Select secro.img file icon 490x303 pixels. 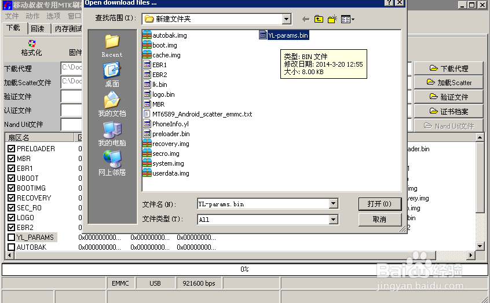click(x=147, y=153)
